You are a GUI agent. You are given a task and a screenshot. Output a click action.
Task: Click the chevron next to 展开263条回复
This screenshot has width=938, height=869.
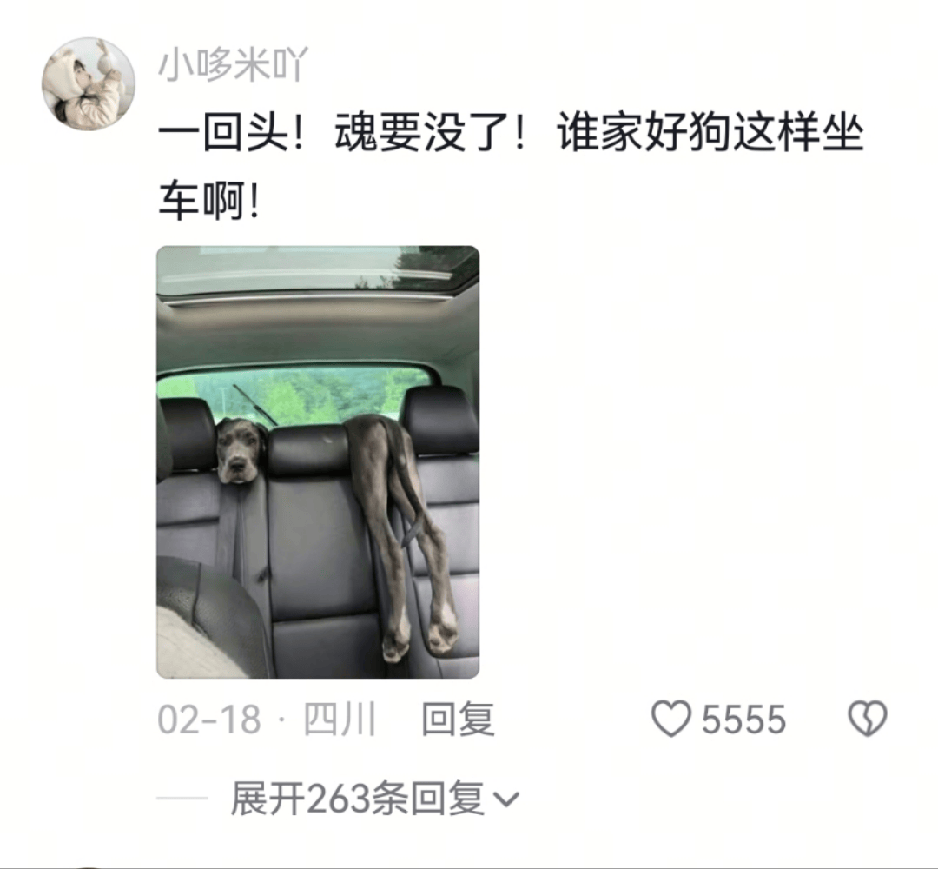coord(506,799)
